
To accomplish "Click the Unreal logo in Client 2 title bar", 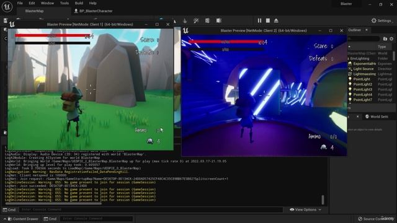I will 185,30.
